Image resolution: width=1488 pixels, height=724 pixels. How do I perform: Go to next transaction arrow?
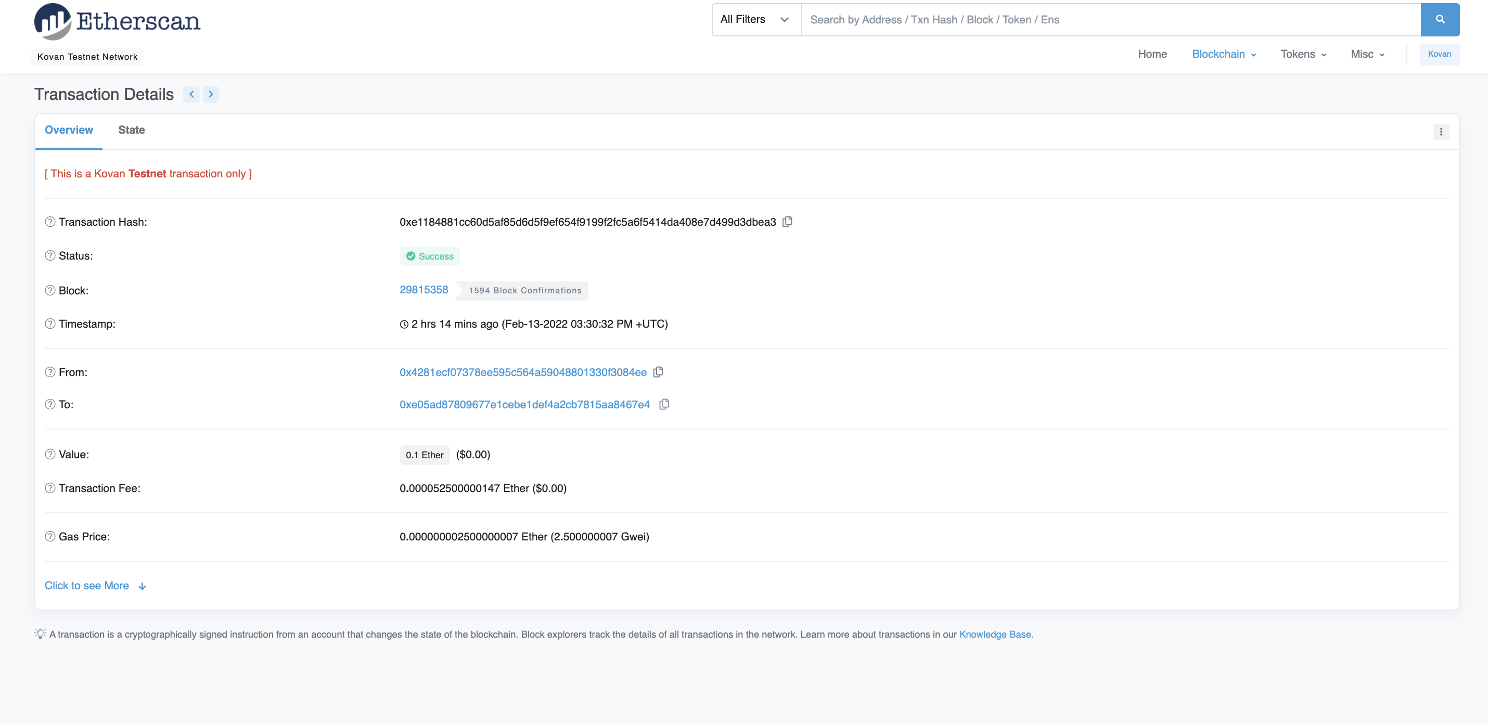point(211,94)
